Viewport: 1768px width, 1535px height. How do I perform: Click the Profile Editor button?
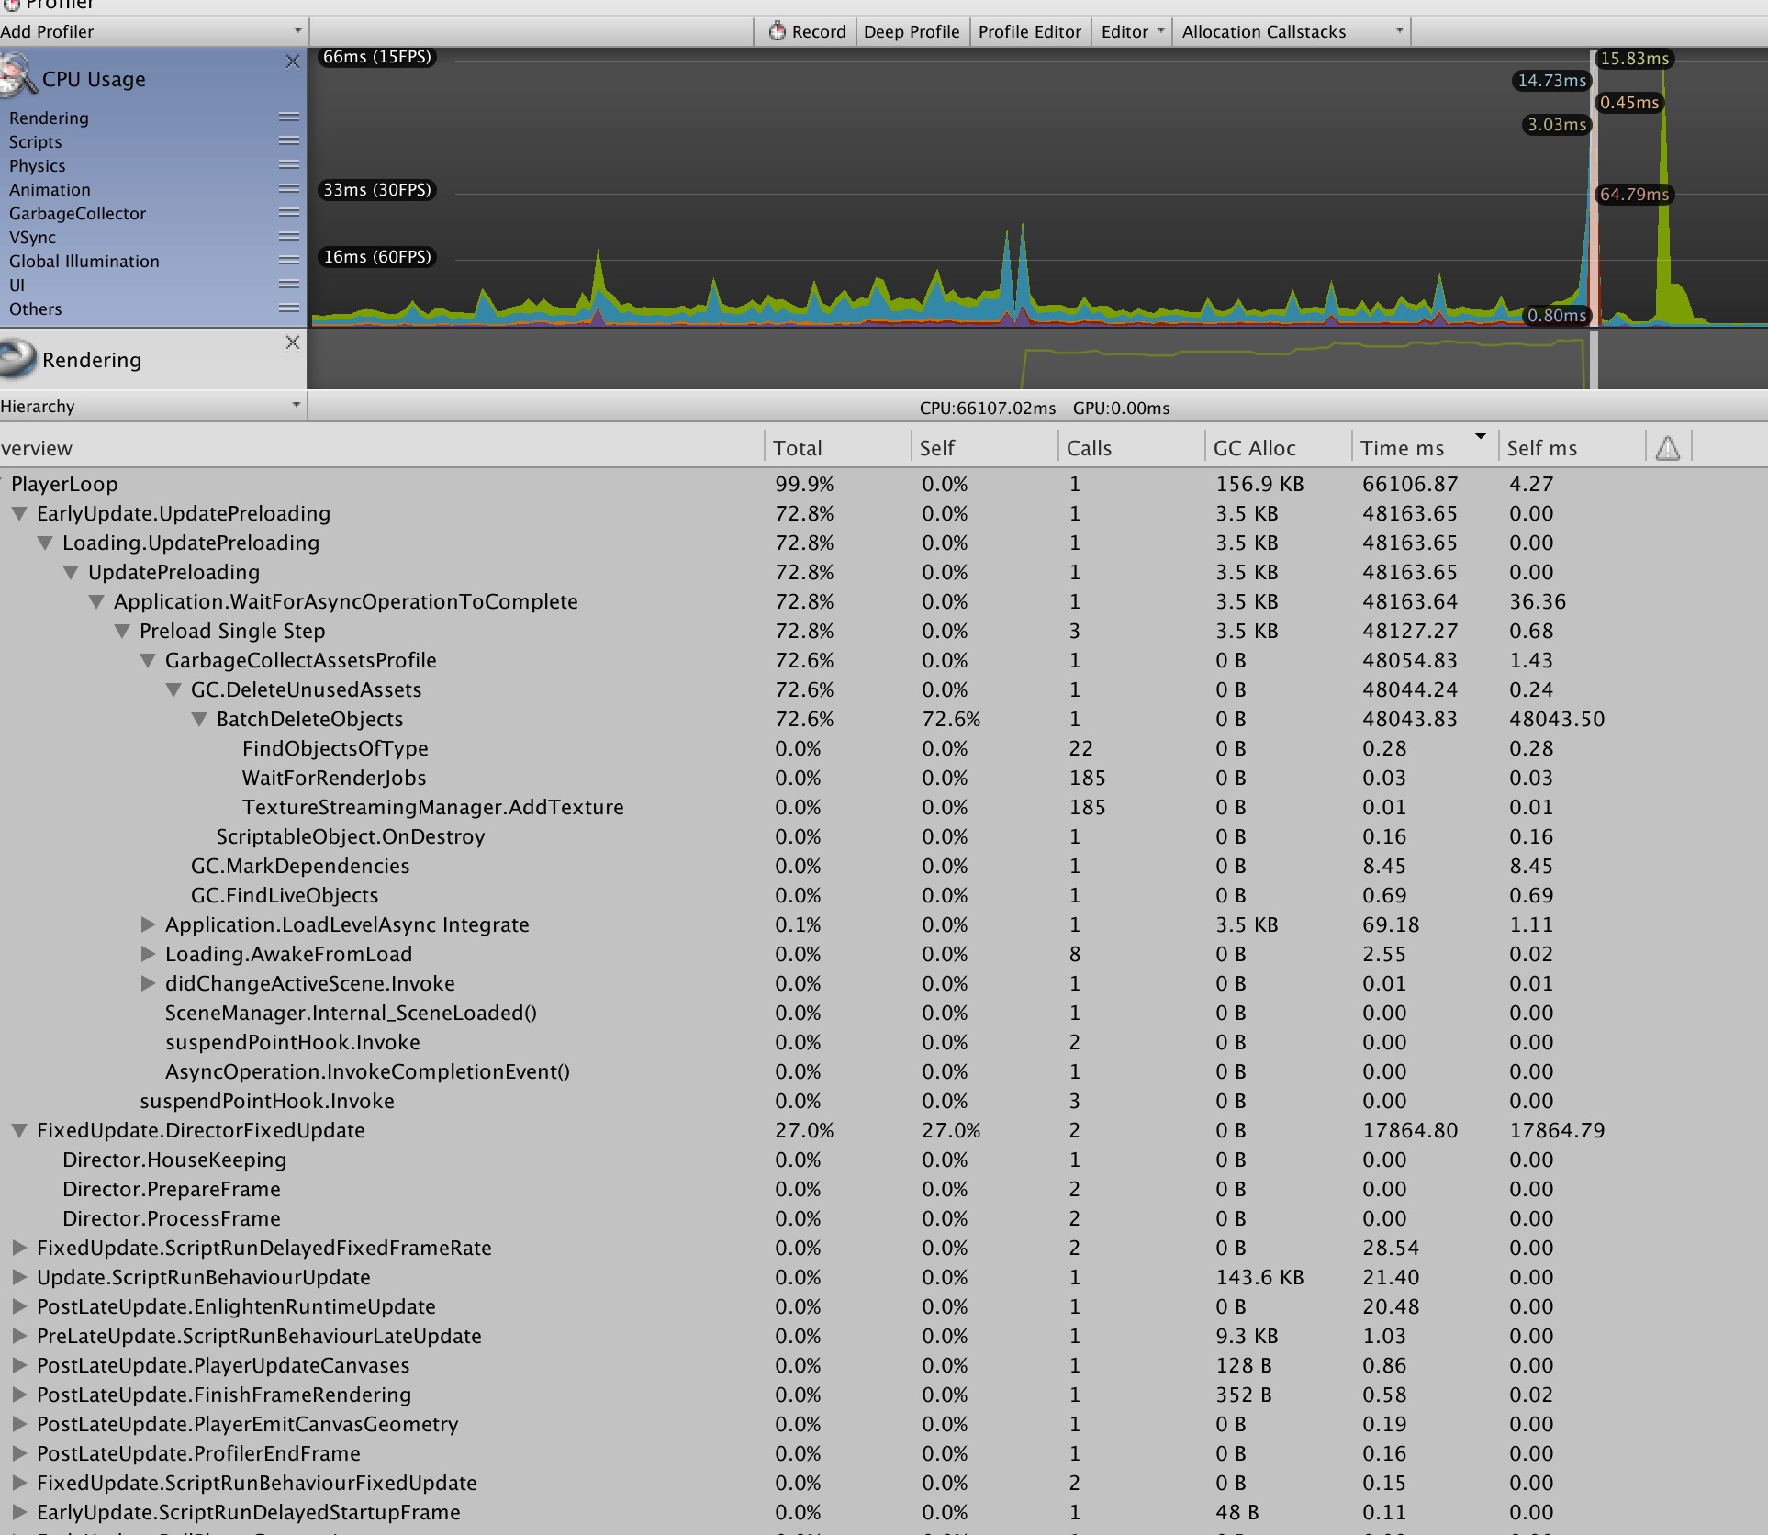(1029, 31)
